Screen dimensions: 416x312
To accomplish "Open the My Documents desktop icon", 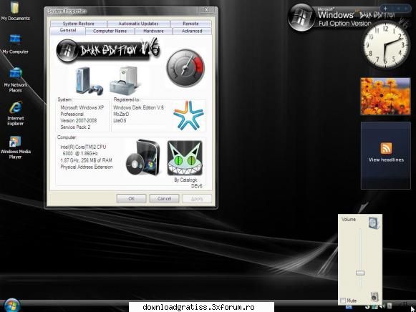I will coord(15,11).
